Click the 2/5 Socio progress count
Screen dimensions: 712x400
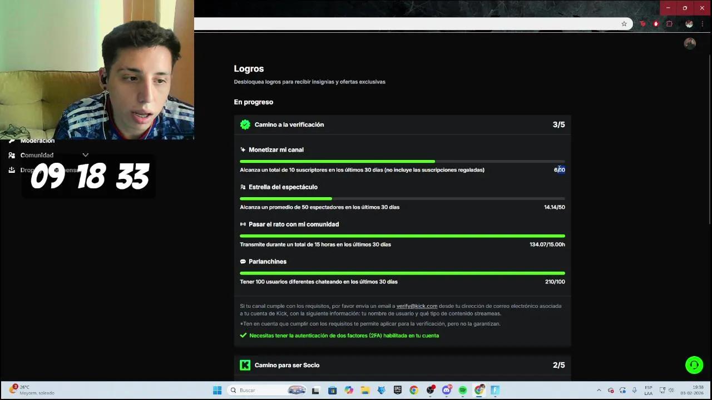click(x=558, y=365)
